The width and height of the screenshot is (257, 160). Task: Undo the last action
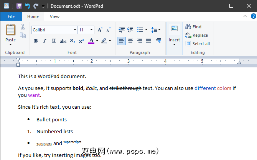coord(28,6)
